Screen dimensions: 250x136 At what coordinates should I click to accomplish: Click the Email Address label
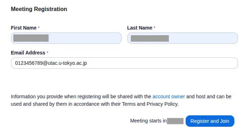click(28, 53)
